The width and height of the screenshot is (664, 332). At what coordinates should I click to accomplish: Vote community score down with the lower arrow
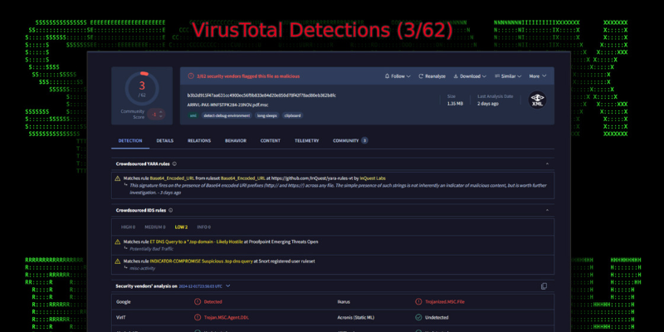161,117
